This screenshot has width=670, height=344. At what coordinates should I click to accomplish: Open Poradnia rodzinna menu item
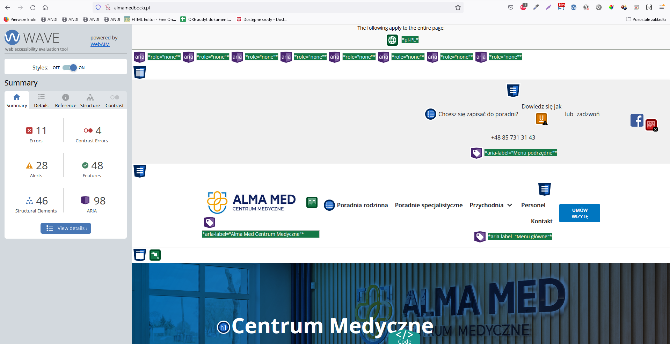pyautogui.click(x=362, y=205)
